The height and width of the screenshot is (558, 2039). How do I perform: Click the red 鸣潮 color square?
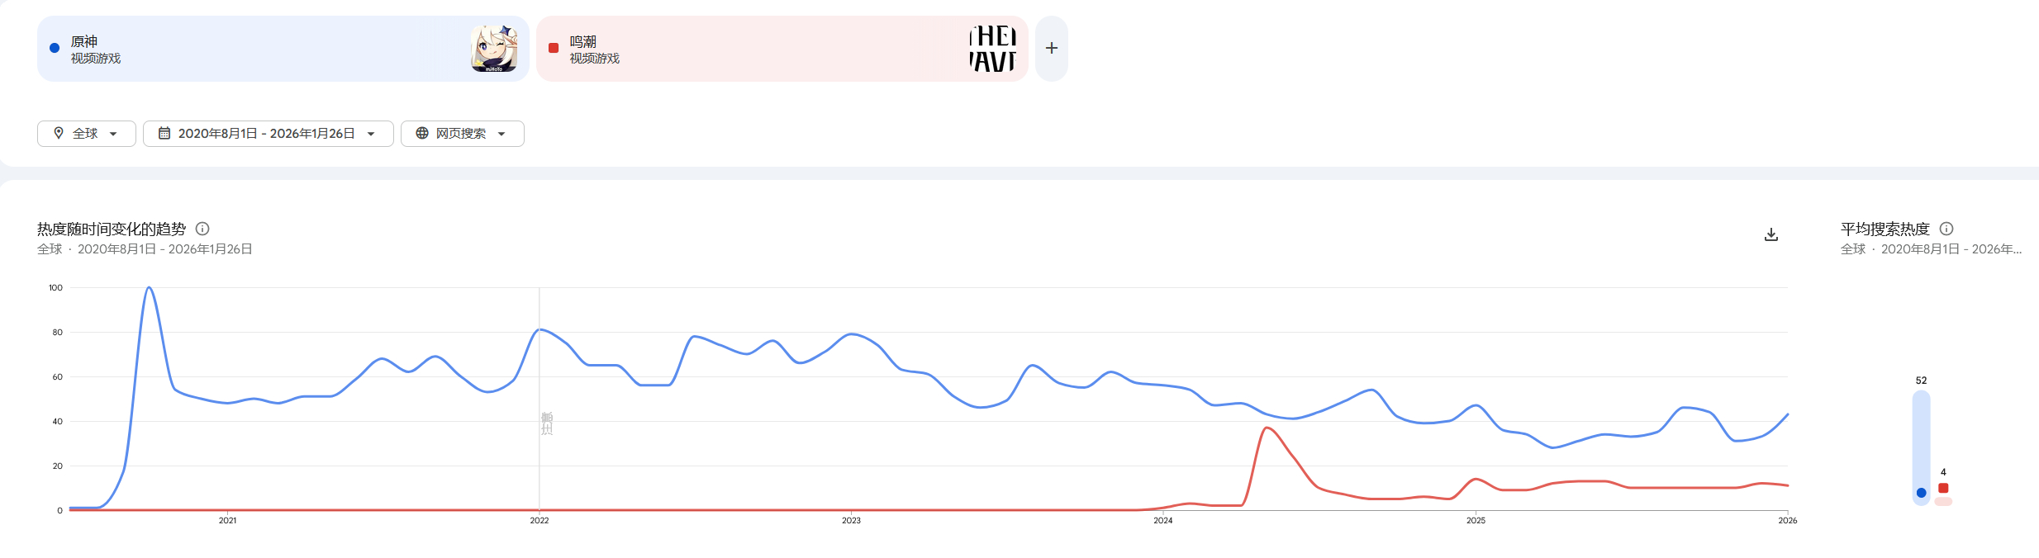point(554,48)
